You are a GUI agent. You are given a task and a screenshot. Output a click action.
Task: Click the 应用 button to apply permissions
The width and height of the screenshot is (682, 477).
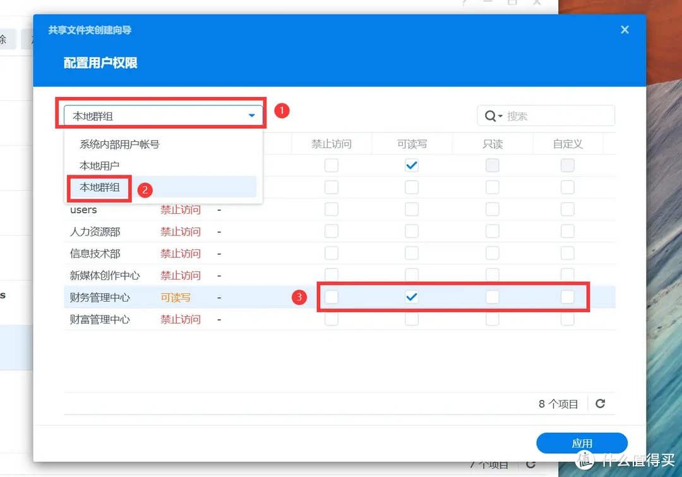[x=582, y=442]
